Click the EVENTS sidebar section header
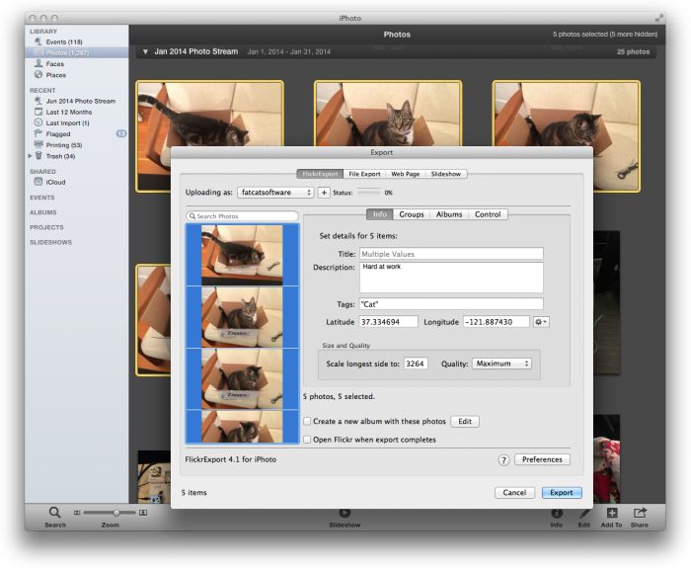The width and height of the screenshot is (691, 568). pos(42,198)
